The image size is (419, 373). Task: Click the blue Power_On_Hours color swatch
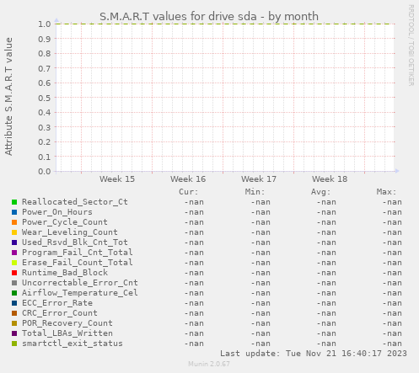coord(14,212)
